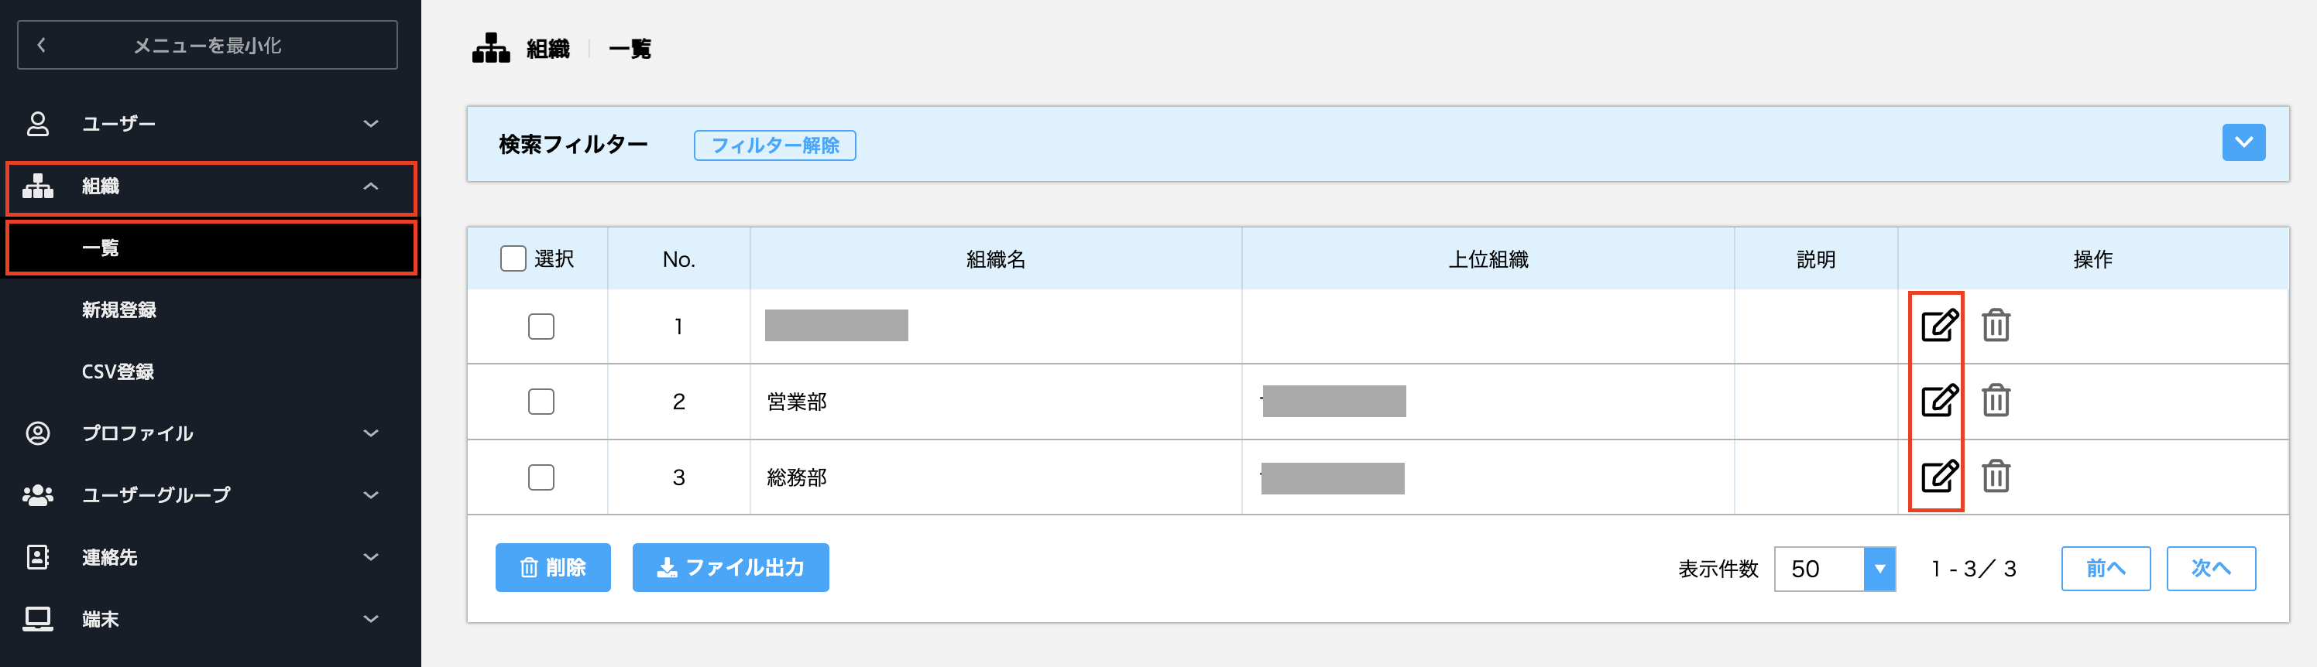Click the edit icon for 営業部 row
The height and width of the screenshot is (667, 2317).
point(1939,400)
